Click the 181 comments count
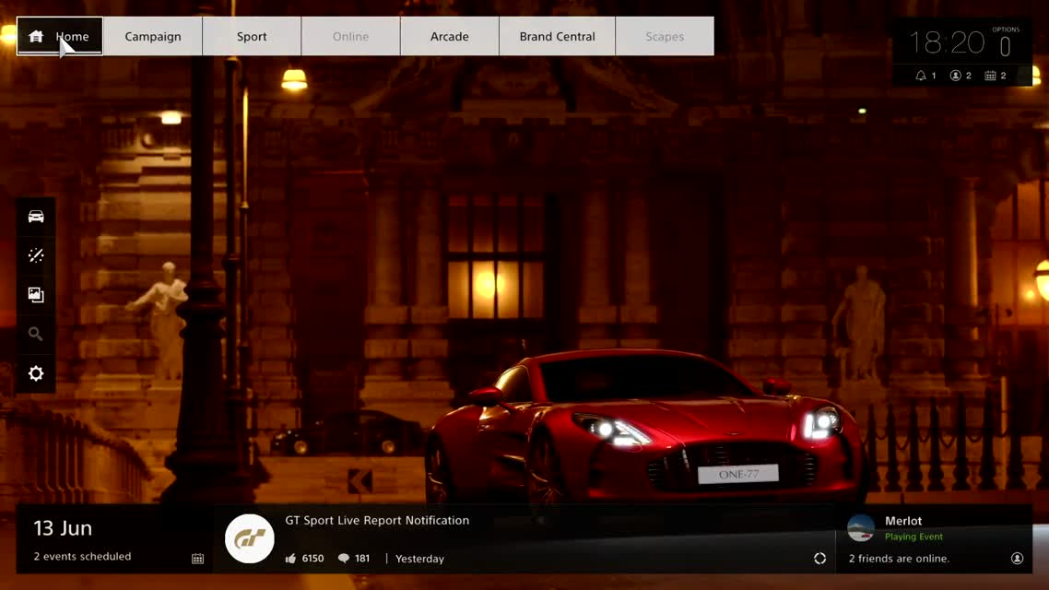Viewport: 1049px width, 590px height. [362, 558]
